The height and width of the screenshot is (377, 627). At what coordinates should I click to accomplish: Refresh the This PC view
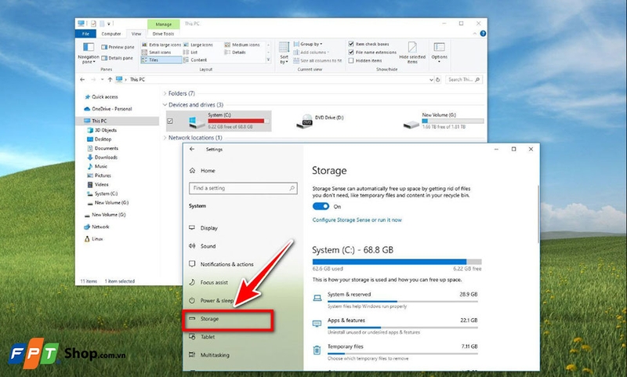point(438,80)
